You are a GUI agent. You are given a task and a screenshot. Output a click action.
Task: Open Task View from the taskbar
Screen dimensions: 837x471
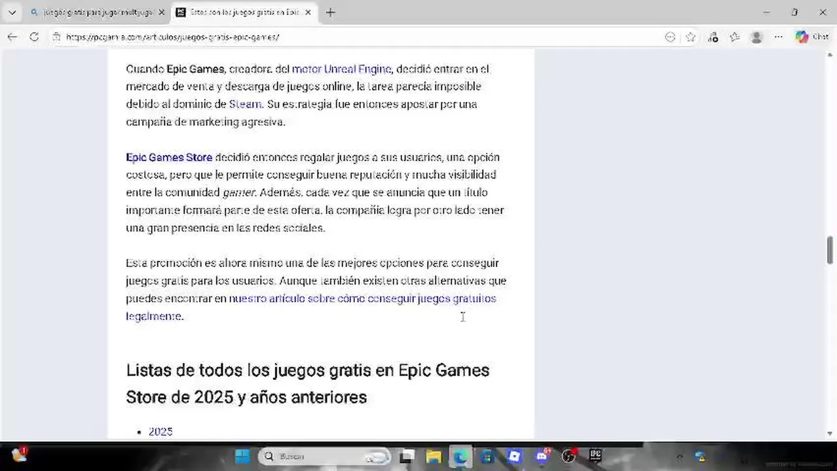406,456
